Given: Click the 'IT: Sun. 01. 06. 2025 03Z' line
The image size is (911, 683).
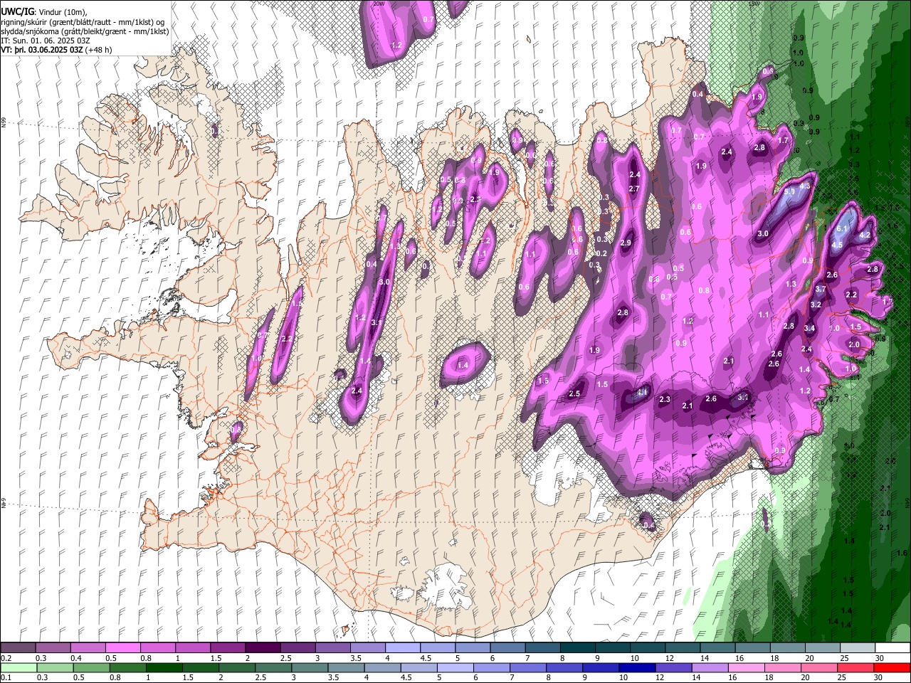Looking at the screenshot, I should [x=46, y=41].
